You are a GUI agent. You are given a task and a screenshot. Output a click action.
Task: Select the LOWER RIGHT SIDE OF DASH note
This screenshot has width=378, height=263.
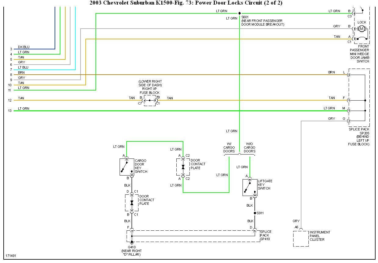[149, 83]
